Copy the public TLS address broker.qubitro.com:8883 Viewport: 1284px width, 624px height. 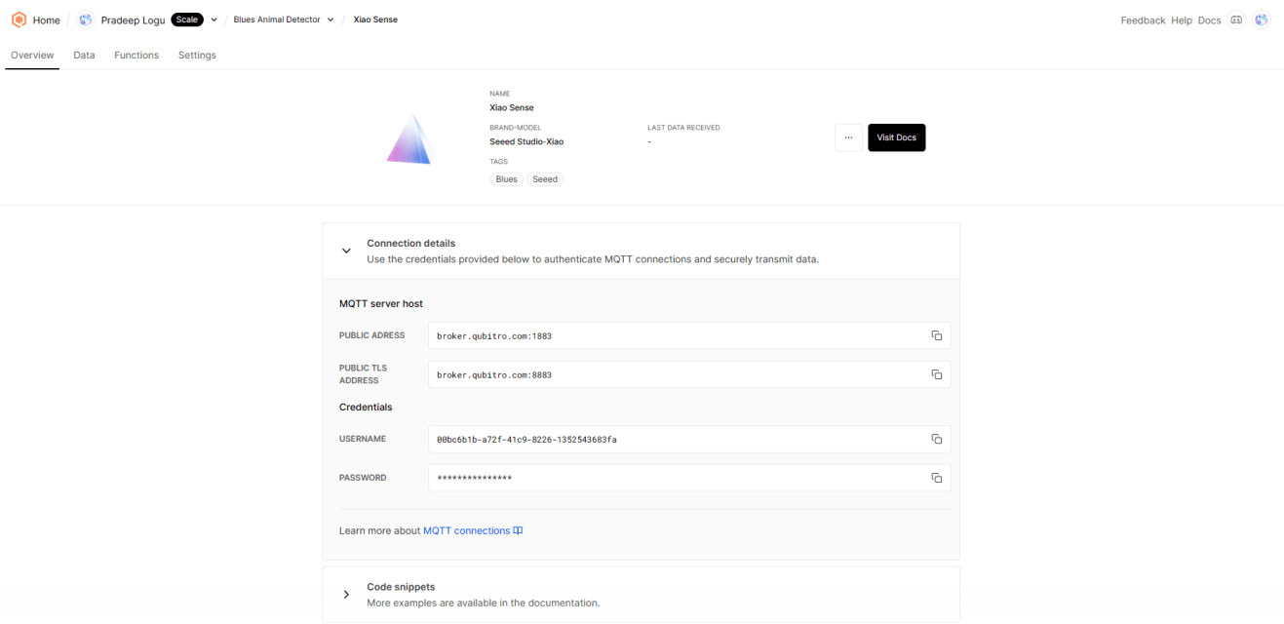(x=936, y=374)
